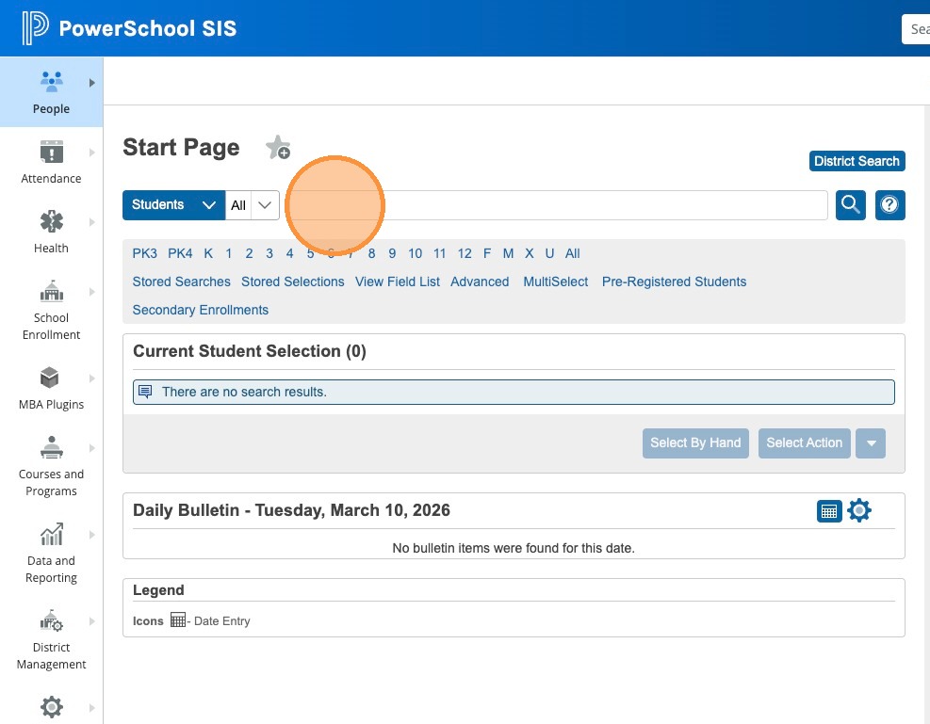930x724 pixels.
Task: Add Start Page to favorites star
Action: [x=278, y=148]
